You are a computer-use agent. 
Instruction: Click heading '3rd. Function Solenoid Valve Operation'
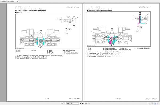(33, 10)
